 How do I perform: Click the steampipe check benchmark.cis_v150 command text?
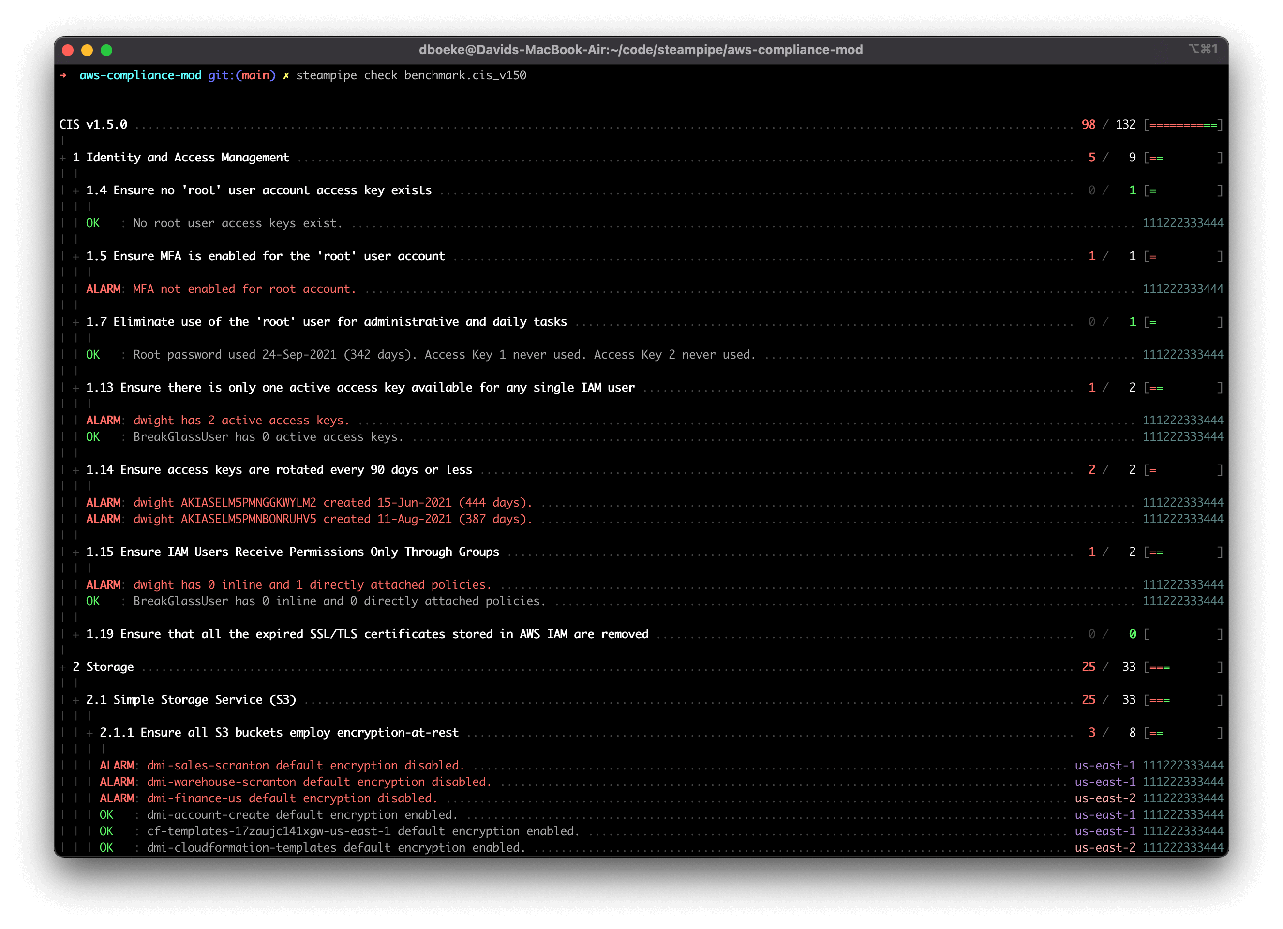(x=411, y=75)
